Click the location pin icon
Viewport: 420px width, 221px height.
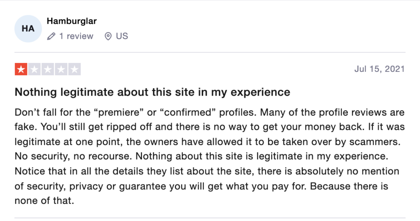(x=108, y=36)
